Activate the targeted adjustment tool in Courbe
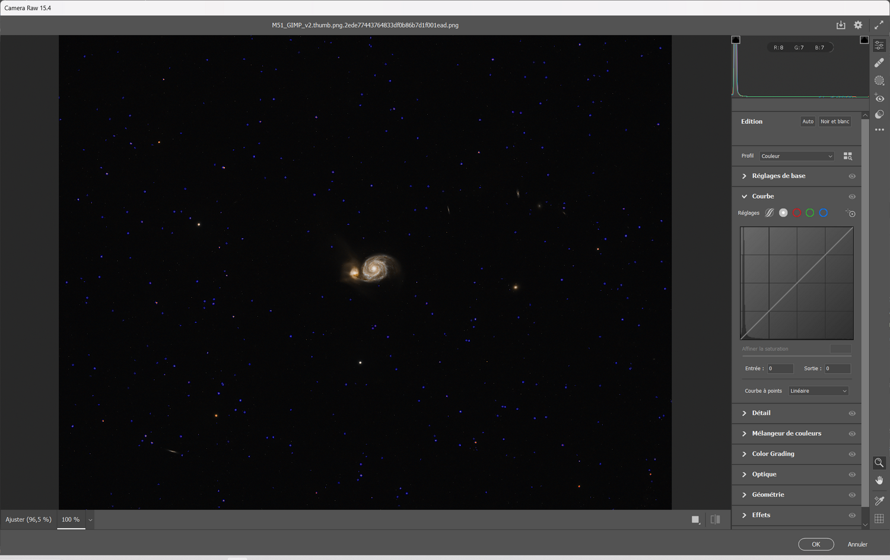The width and height of the screenshot is (890, 560). point(851,213)
